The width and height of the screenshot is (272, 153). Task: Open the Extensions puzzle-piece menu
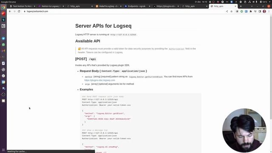pos(251,11)
